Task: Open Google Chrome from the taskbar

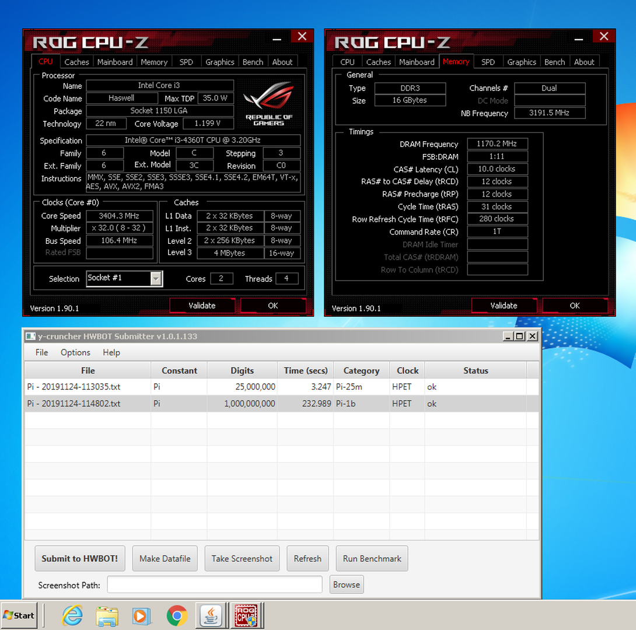Action: [x=177, y=616]
